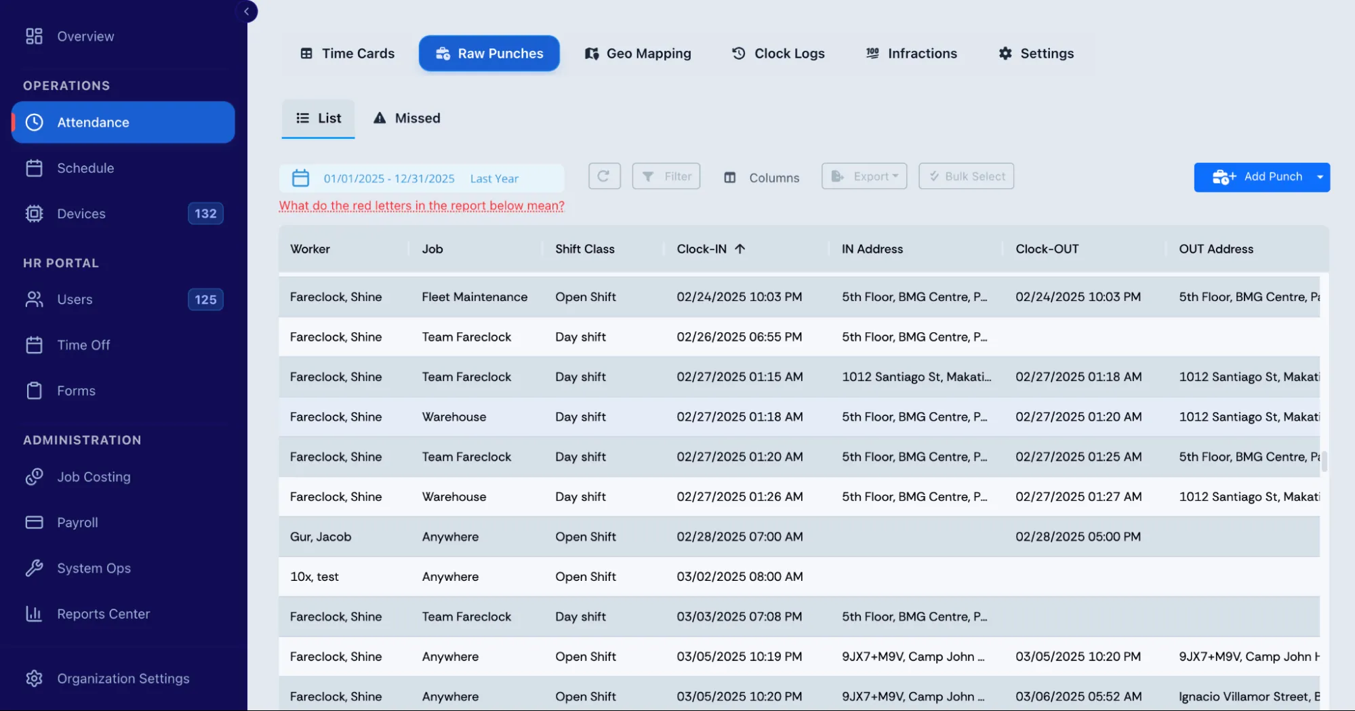Click the Fleet Maintenance job cell
The height and width of the screenshot is (711, 1355).
[474, 297]
